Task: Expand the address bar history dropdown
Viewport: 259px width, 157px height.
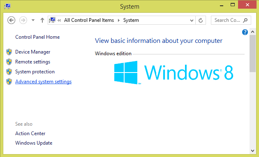Action: click(x=192, y=20)
